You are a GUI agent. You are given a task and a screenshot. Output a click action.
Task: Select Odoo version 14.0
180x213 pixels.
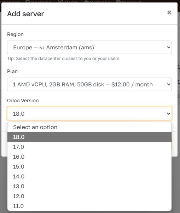click(89, 176)
